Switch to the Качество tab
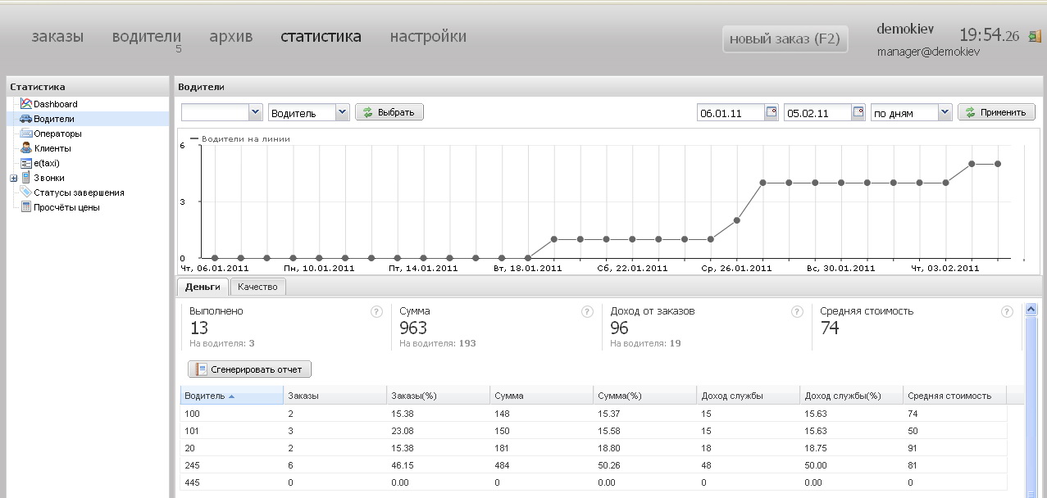Viewport: 1047px width, 498px height. click(258, 287)
